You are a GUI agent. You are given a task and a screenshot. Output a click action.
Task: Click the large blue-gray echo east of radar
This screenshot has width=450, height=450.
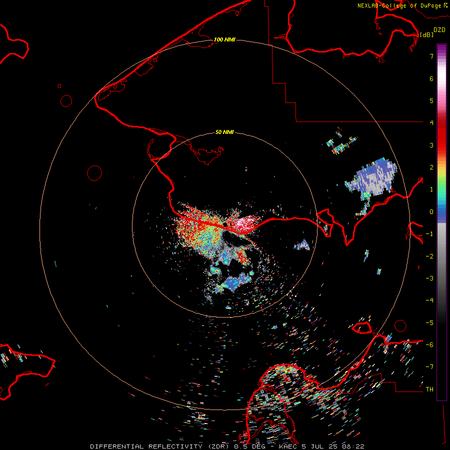pos(372,178)
